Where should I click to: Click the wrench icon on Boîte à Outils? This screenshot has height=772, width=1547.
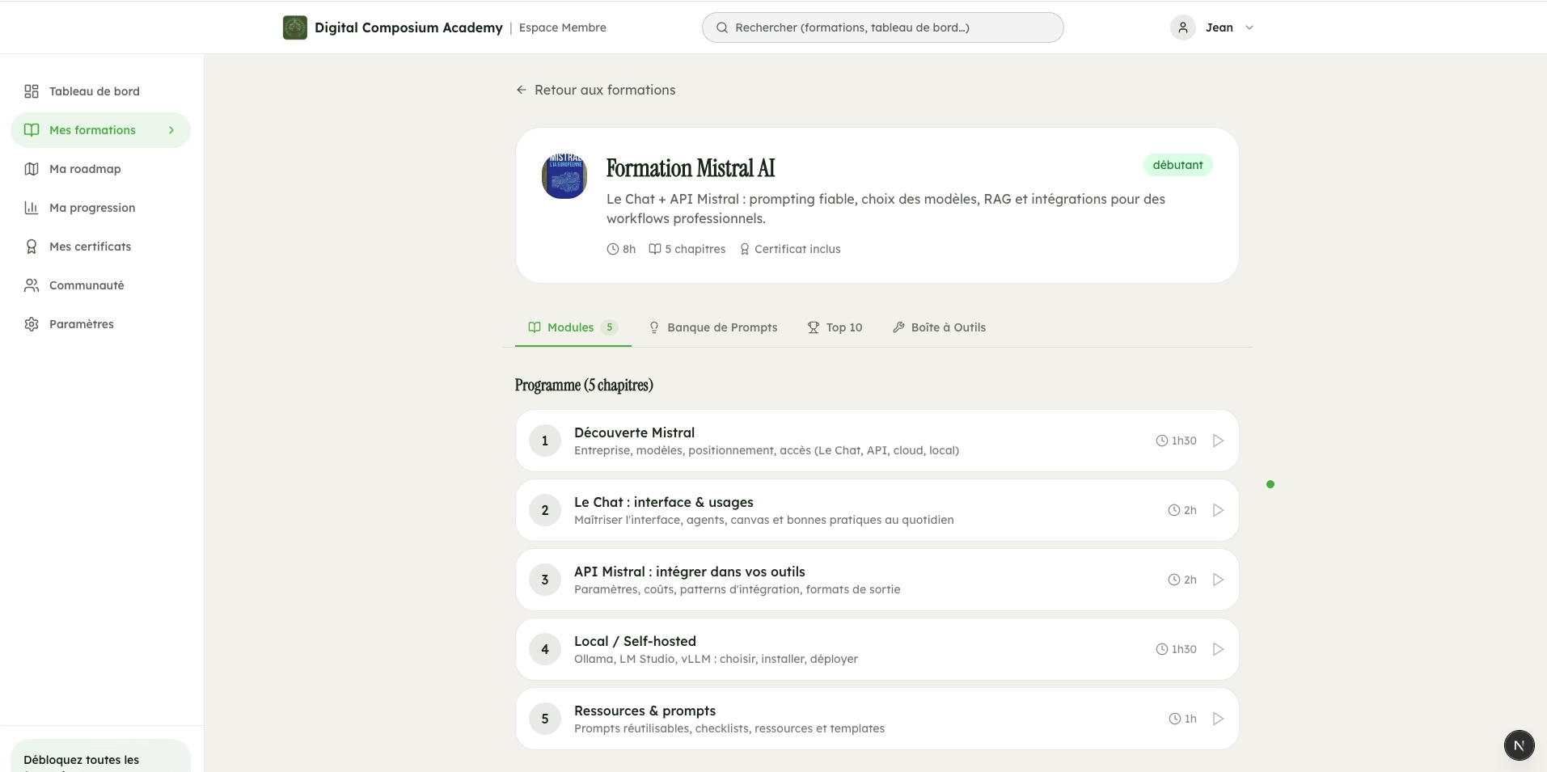click(x=898, y=327)
